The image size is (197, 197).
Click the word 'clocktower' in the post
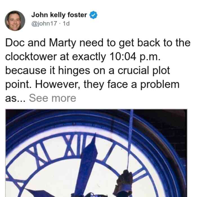click(x=31, y=57)
